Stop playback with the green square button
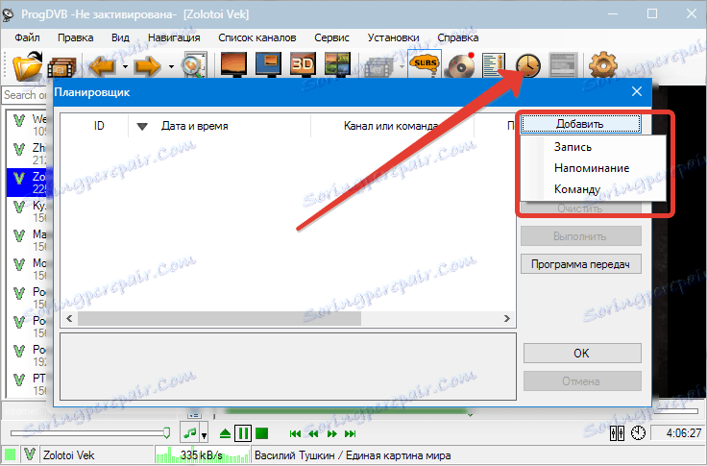707x466 pixels. point(261,433)
